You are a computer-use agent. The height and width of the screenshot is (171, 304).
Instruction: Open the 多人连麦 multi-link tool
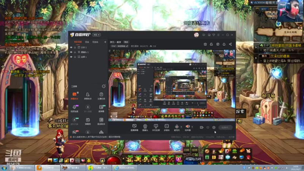pos(88,108)
